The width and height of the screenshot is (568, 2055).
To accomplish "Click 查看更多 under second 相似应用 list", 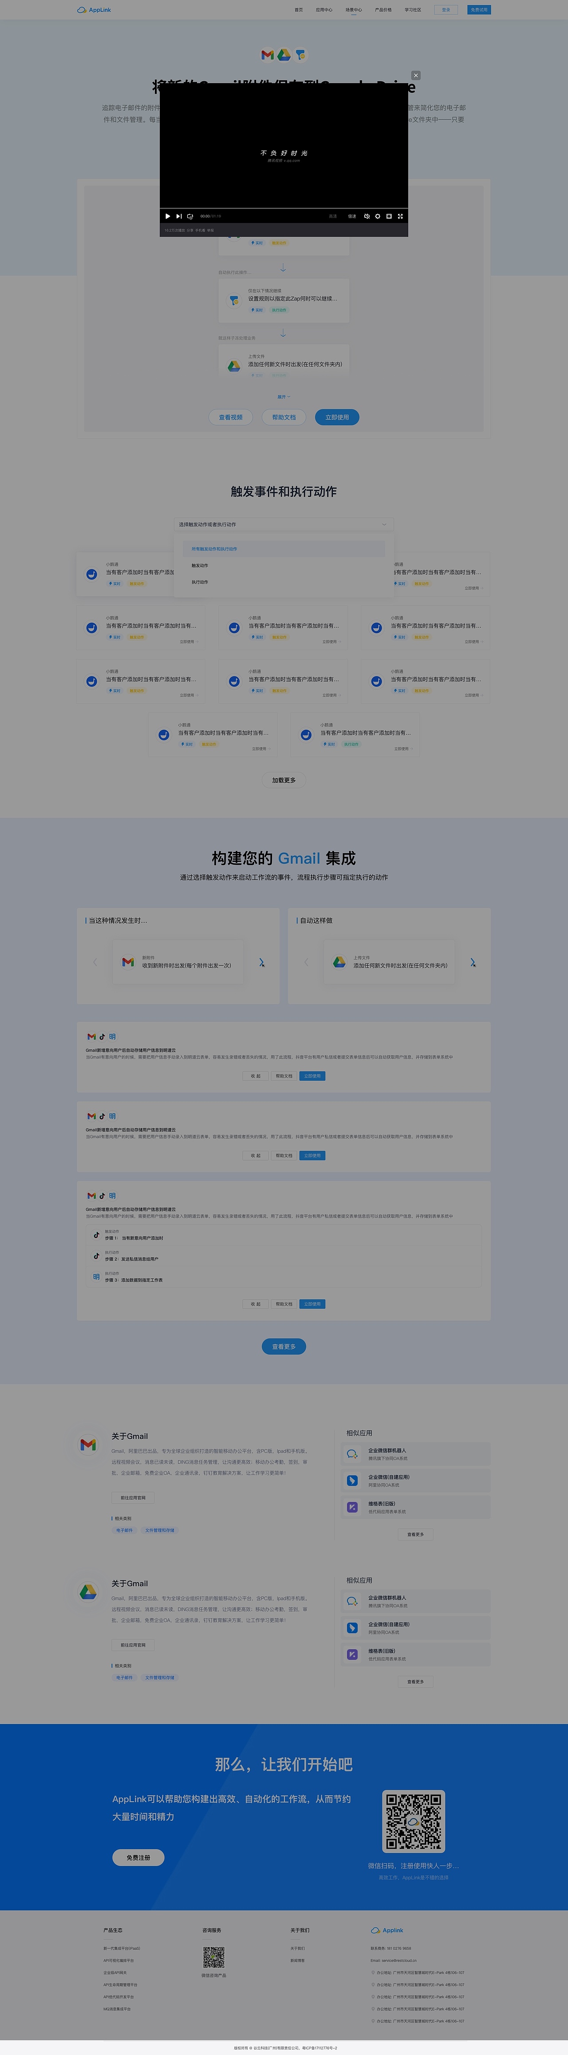I will [x=416, y=1681].
